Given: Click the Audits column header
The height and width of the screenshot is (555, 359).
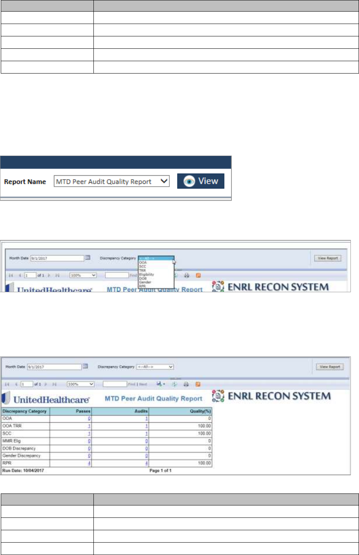Looking at the screenshot, I should [120, 411].
